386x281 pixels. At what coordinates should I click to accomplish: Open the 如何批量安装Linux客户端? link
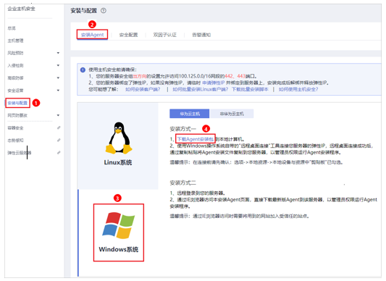click(x=200, y=89)
